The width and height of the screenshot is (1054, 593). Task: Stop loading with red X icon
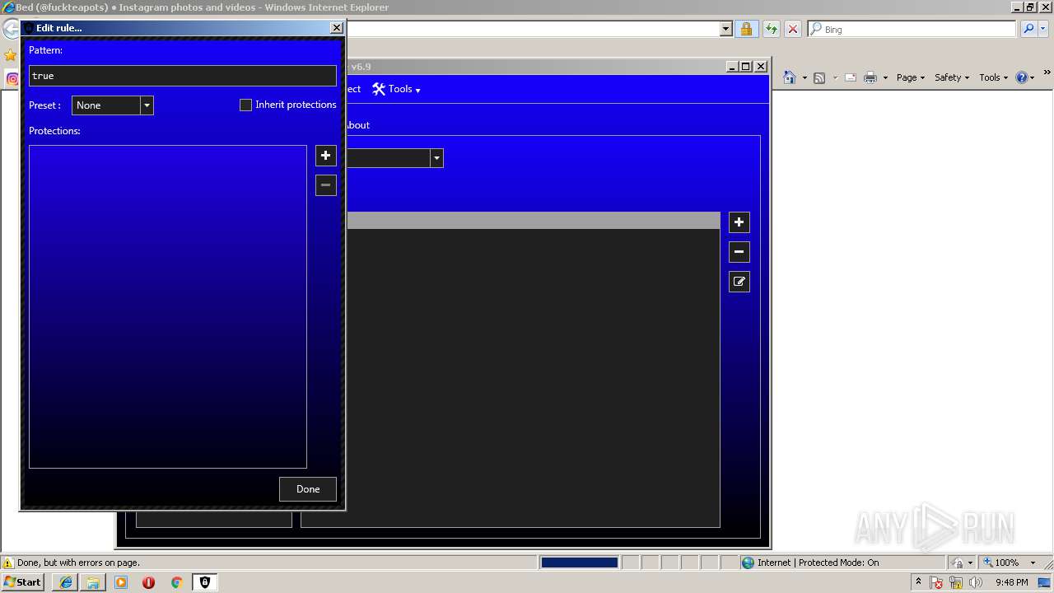click(793, 29)
